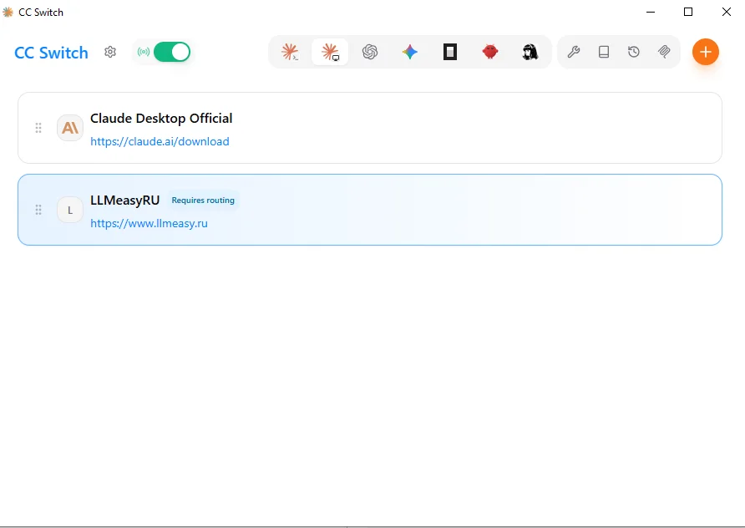Viewport: 745px width, 528px height.
Task: Switch to the Claude Code terminal tab
Action: coord(290,52)
